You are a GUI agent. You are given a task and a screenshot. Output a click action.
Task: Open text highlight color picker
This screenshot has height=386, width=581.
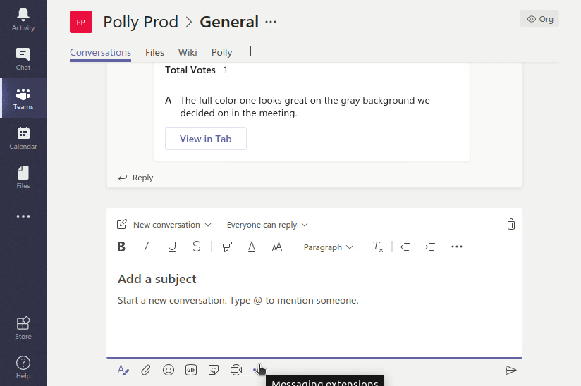click(x=226, y=247)
